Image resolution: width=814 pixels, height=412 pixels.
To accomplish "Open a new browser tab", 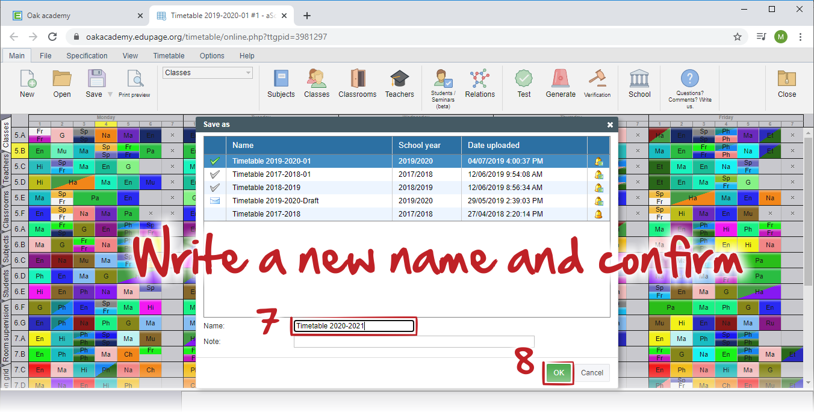I will click(x=307, y=16).
